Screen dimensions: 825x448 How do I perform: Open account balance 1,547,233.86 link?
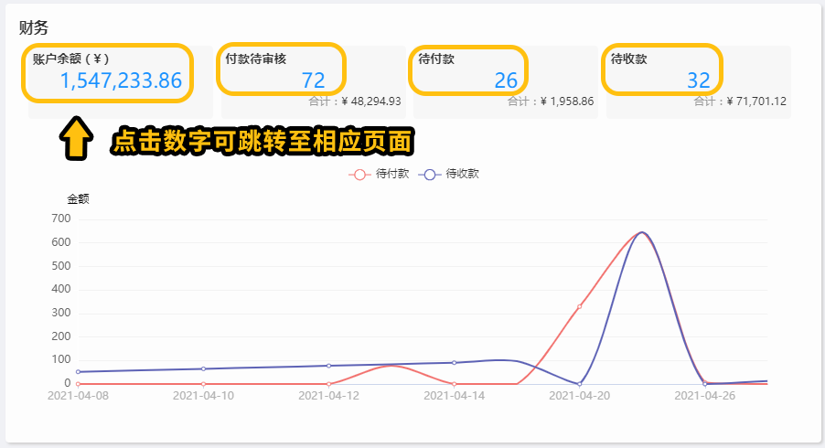(x=121, y=80)
